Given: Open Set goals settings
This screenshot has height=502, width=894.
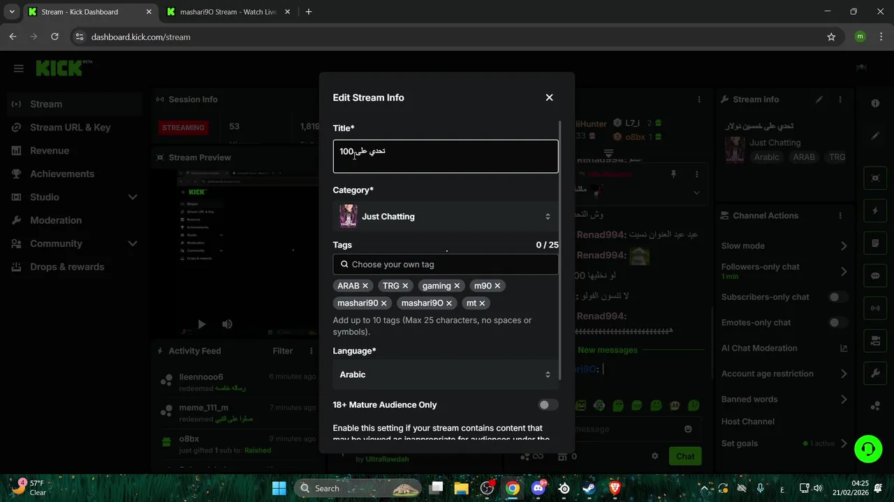Looking at the screenshot, I should (x=784, y=443).
